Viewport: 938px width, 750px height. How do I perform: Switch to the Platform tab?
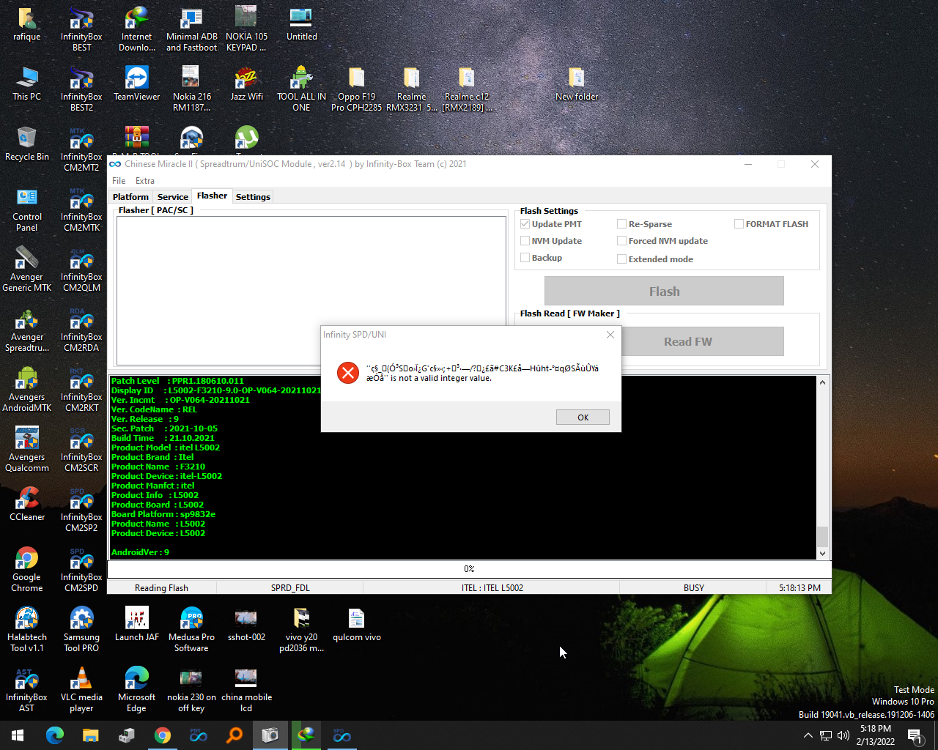pyautogui.click(x=130, y=197)
